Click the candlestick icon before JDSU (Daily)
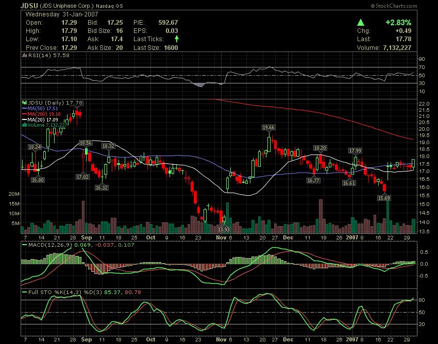Image resolution: width=438 pixels, height=344 pixels. point(24,103)
